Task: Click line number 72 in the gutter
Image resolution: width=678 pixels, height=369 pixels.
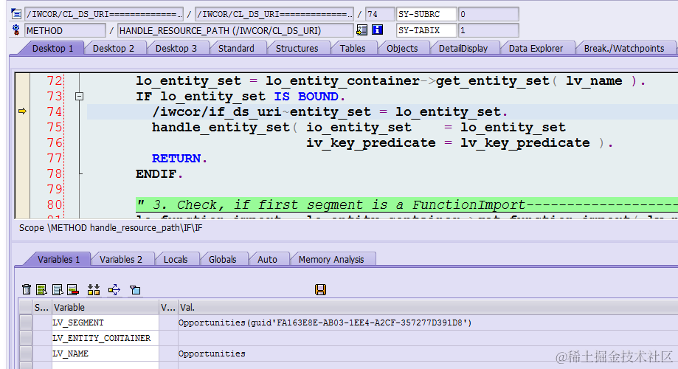Action: [x=55, y=81]
